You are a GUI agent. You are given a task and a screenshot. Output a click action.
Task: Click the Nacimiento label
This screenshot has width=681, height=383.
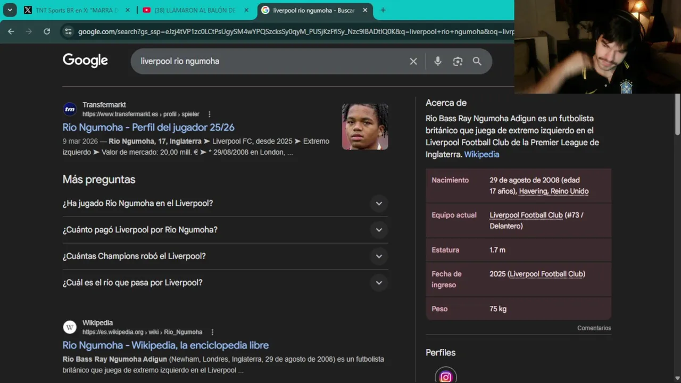pos(450,180)
